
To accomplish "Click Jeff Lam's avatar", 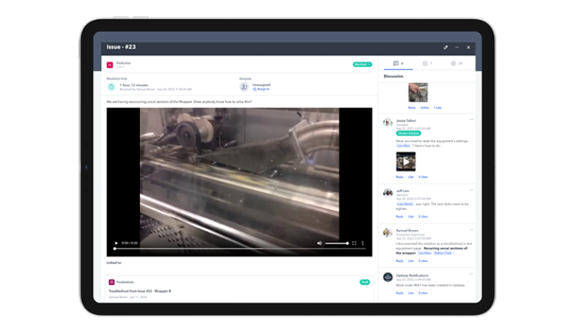I will [388, 192].
